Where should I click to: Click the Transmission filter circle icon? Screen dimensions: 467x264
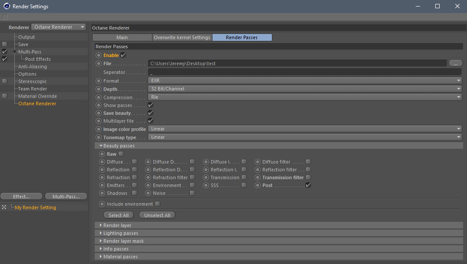[258, 177]
